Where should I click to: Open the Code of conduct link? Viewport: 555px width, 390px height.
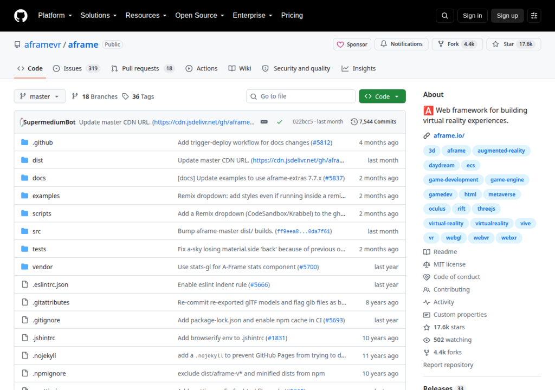point(452,277)
